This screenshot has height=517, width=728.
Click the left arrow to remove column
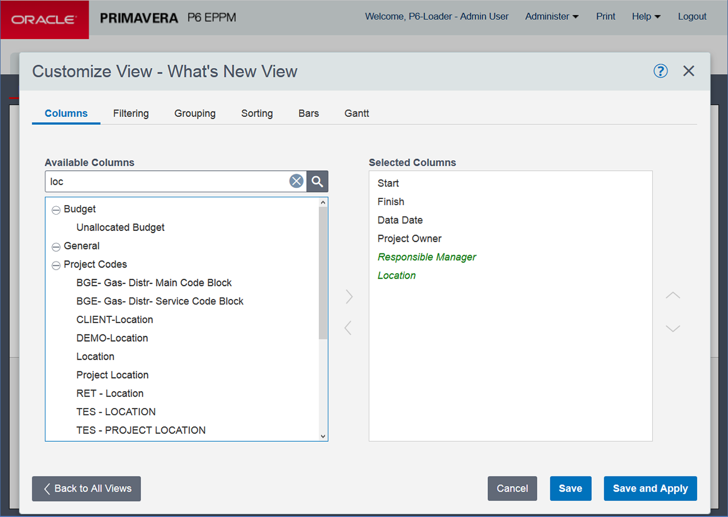(x=348, y=328)
